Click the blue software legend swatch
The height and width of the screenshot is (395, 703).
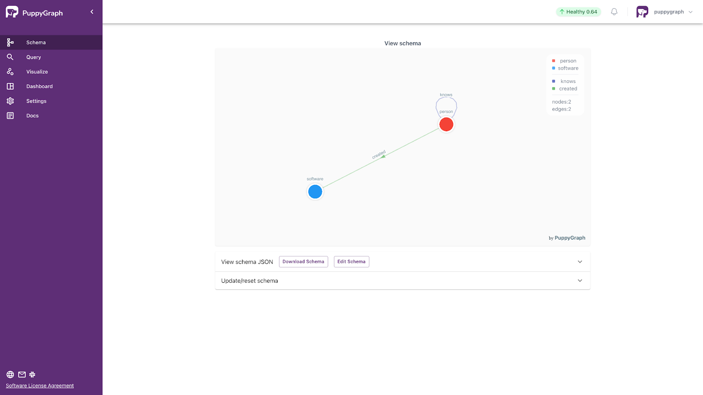(554, 68)
